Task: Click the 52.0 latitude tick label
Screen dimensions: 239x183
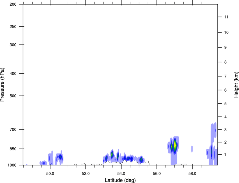Action: click(x=86, y=174)
